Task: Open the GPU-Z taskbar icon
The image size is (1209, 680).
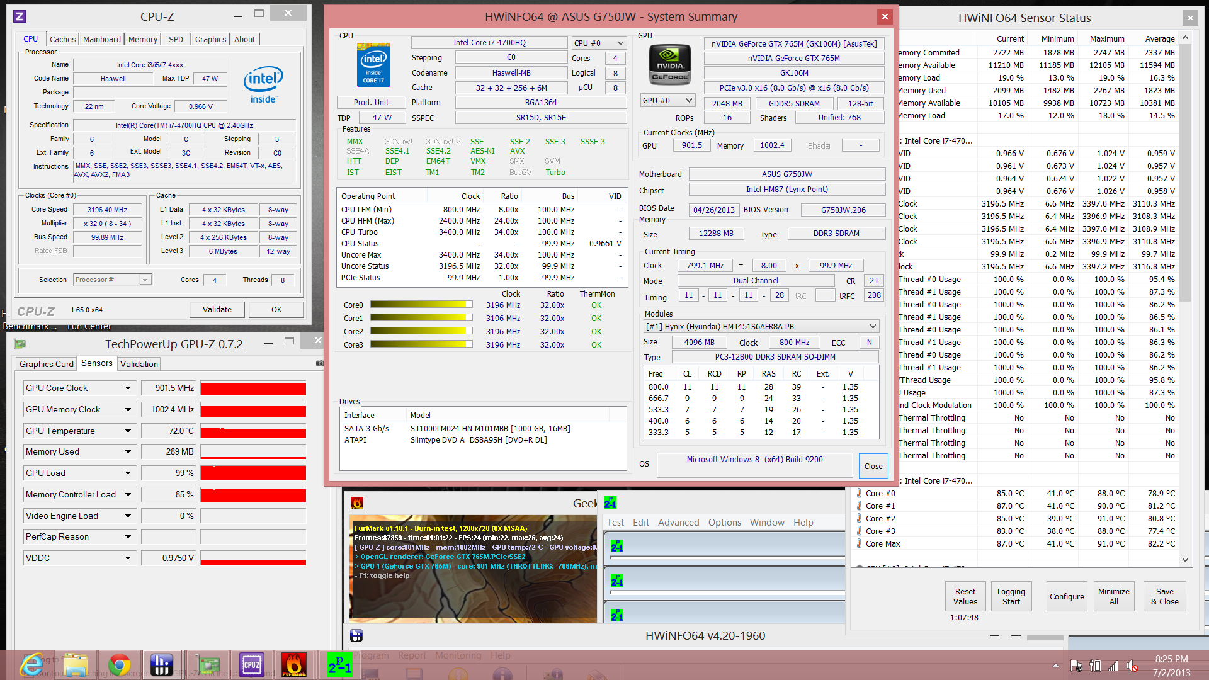Action: 208,664
